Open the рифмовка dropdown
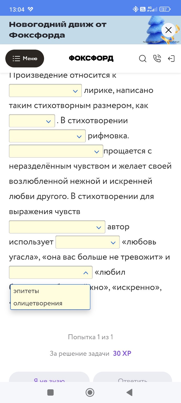 47,136
